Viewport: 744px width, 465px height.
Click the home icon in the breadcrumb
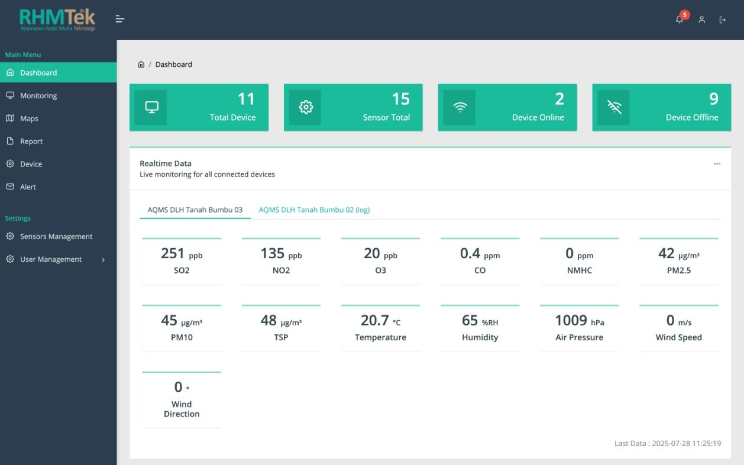(x=141, y=64)
